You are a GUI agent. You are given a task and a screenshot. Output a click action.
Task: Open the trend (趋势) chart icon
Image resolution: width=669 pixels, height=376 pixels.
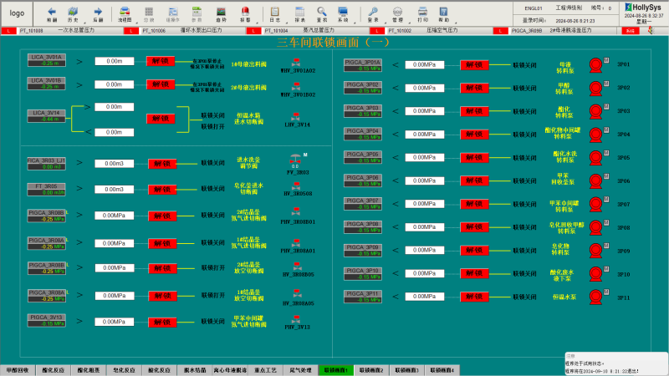(221, 12)
